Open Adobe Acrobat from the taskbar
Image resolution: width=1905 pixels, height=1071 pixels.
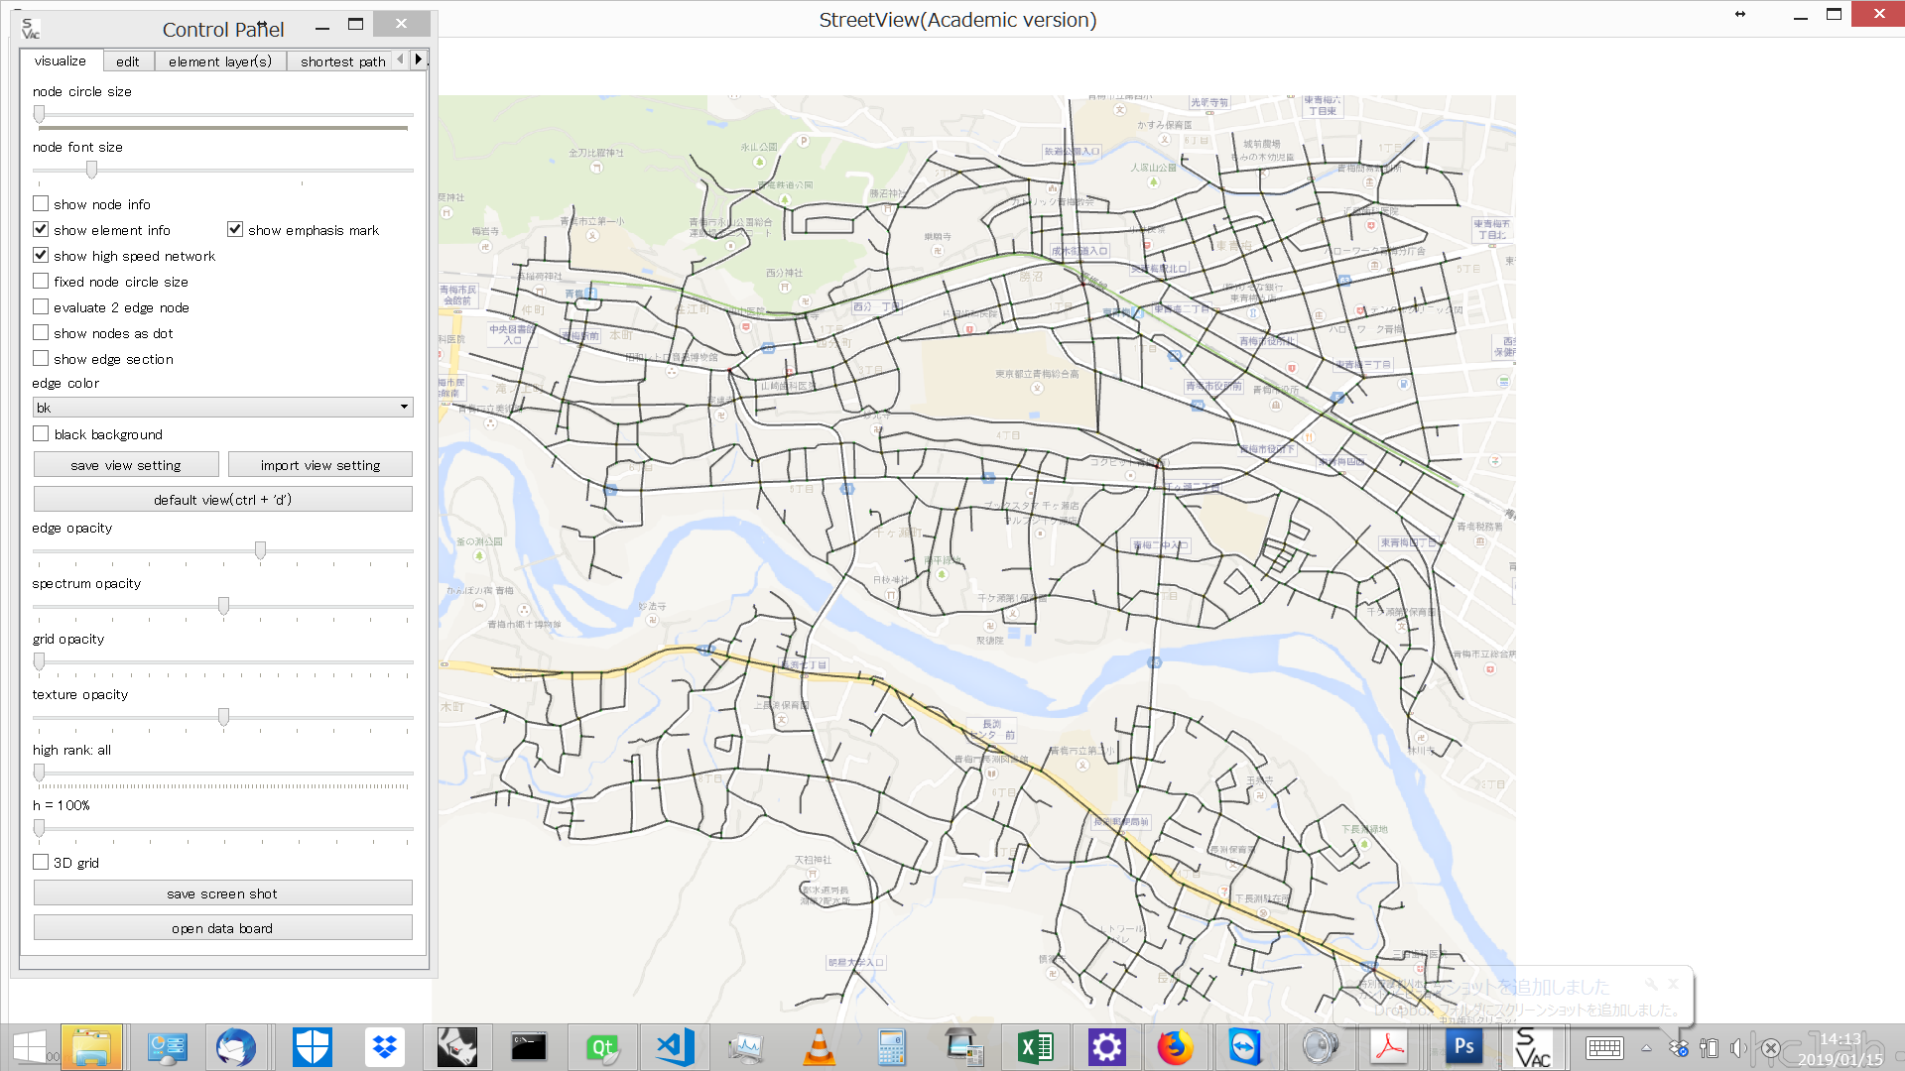pyautogui.click(x=1389, y=1047)
